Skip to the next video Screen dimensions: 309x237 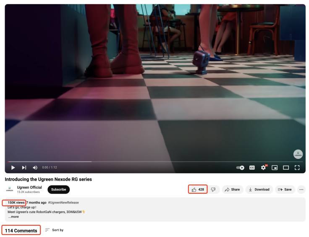click(24, 168)
